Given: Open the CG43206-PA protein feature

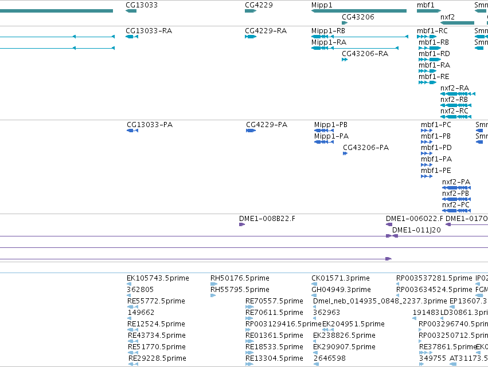Looking at the screenshot, I should pos(345,153).
